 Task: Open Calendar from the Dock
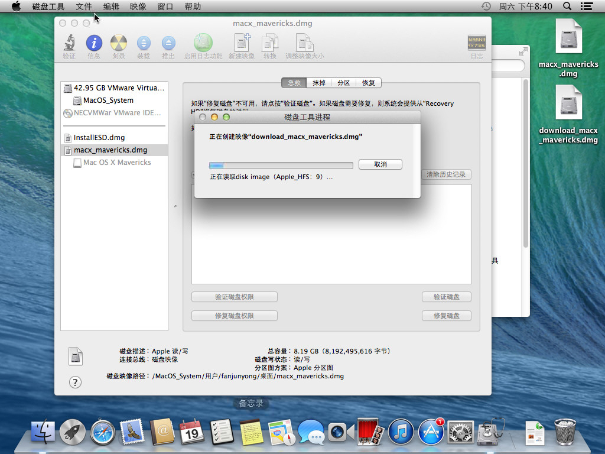(x=192, y=432)
